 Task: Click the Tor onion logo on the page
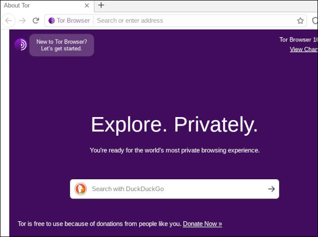[x=21, y=44]
